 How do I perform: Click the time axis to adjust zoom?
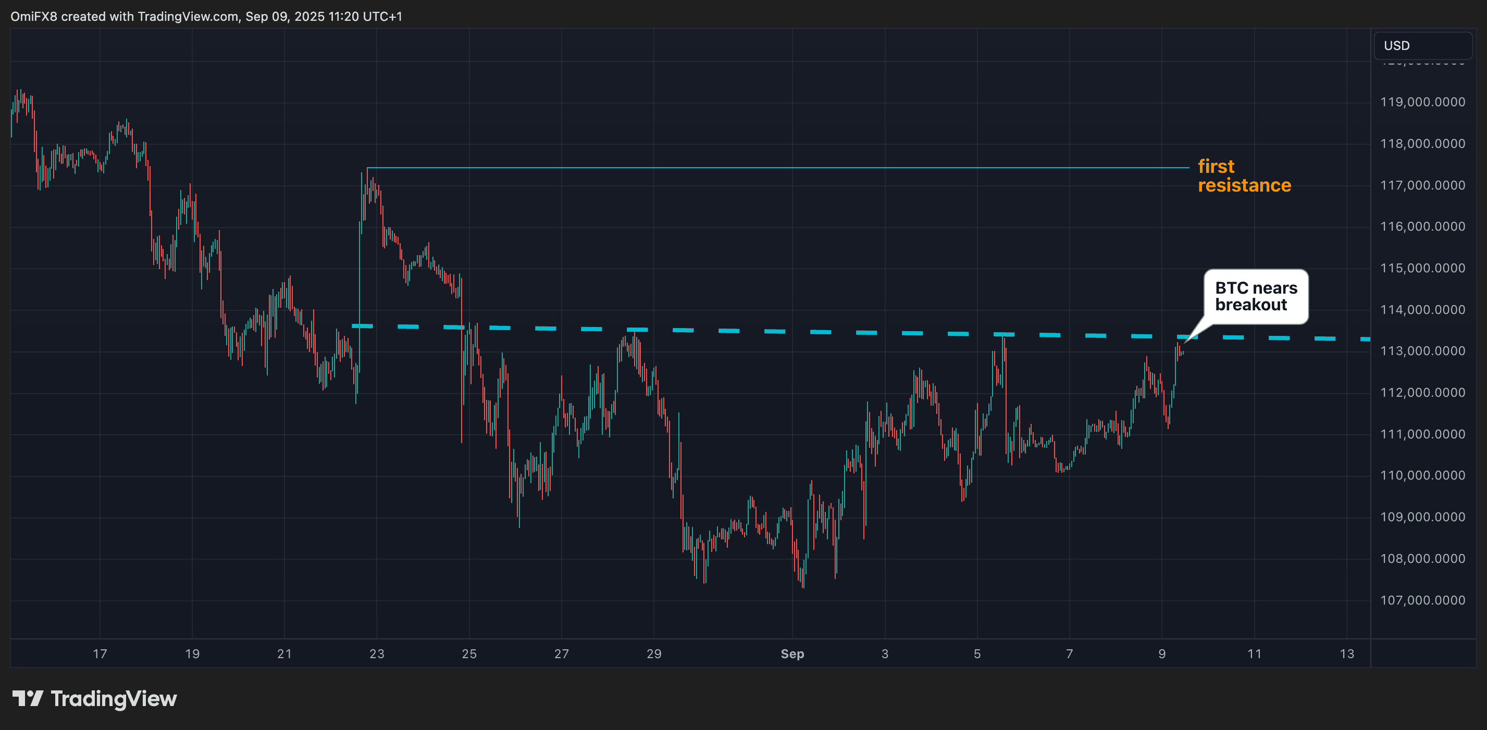693,654
